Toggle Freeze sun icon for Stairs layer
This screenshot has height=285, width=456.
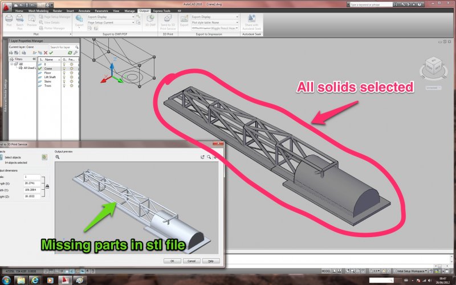point(72,82)
